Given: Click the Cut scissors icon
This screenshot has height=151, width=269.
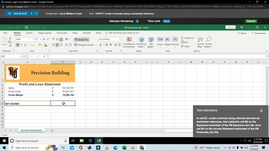Looking at the screenshot, I should click(10, 38).
